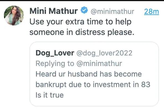Click the 'Is it true' line

50,95
